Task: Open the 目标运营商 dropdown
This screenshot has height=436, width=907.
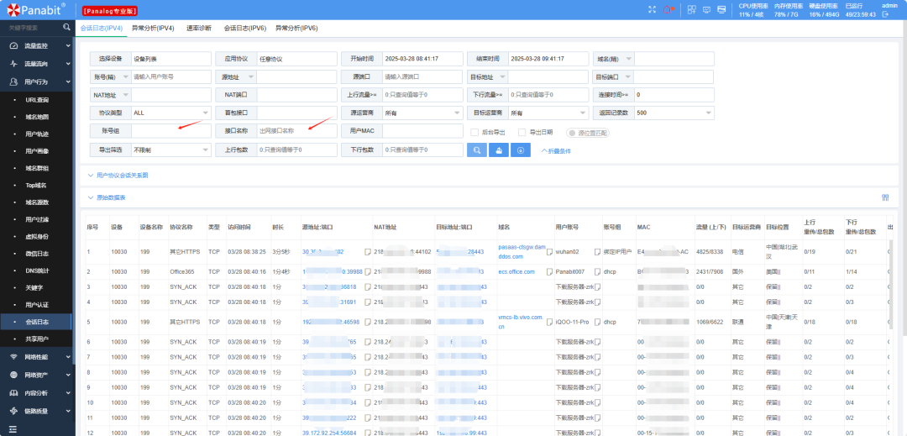Action: pos(548,113)
